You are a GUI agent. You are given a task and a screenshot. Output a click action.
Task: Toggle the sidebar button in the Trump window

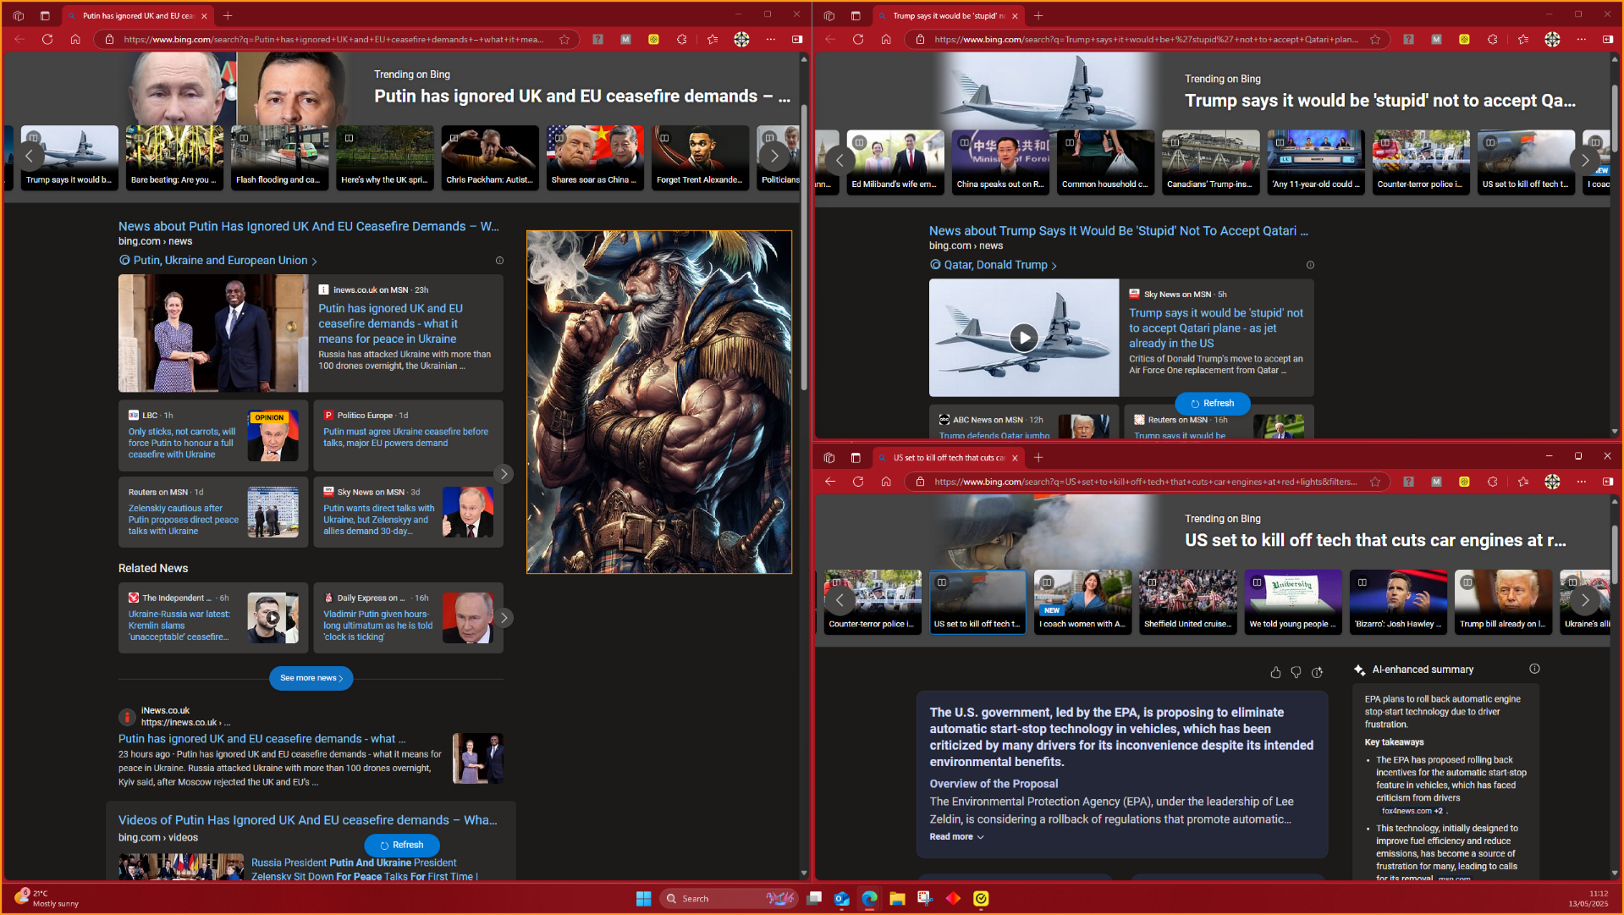[1608, 39]
